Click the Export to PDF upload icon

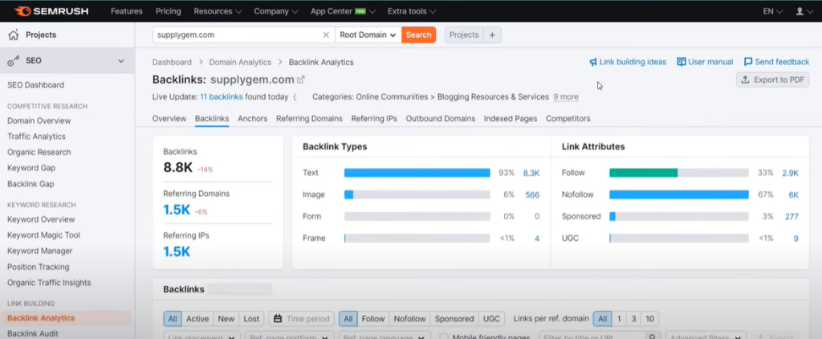pos(745,80)
